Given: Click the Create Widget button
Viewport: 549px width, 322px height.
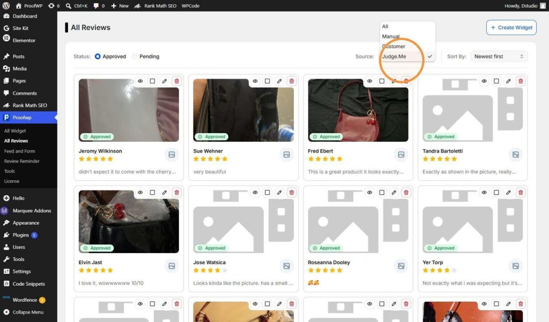Looking at the screenshot, I should coord(511,27).
